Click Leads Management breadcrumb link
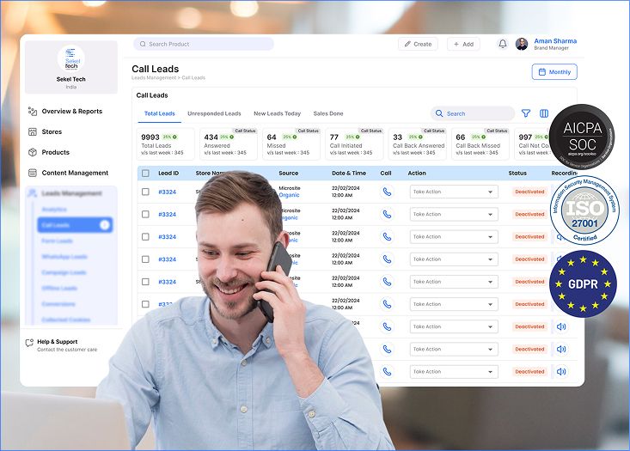 tap(154, 78)
